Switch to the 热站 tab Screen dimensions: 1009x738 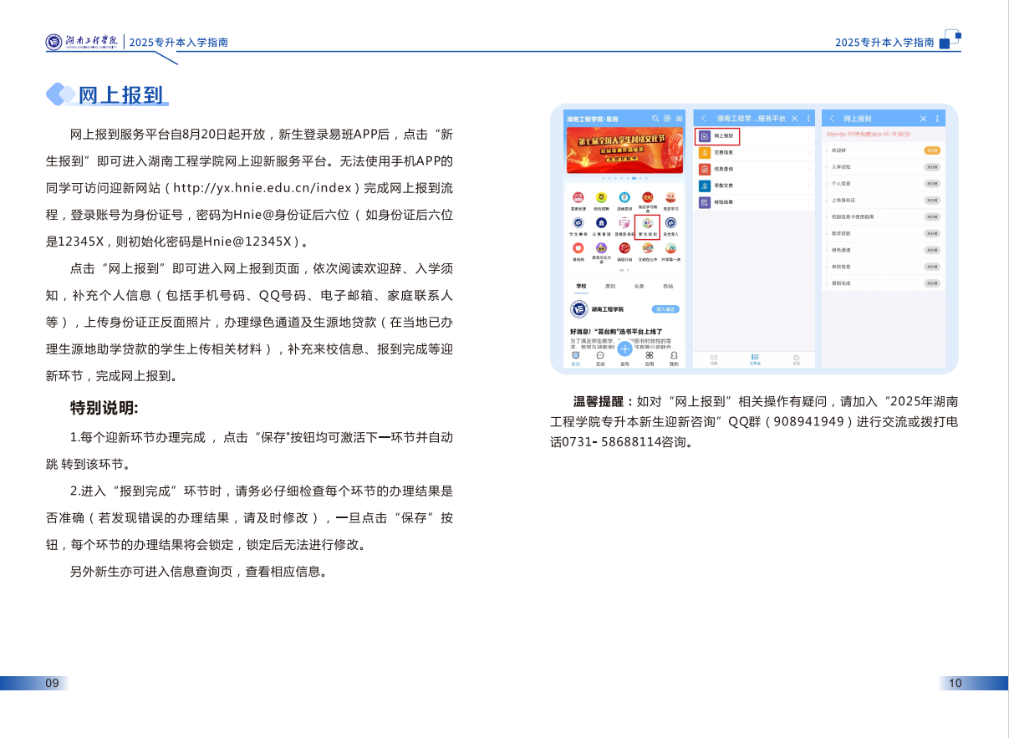tap(668, 286)
